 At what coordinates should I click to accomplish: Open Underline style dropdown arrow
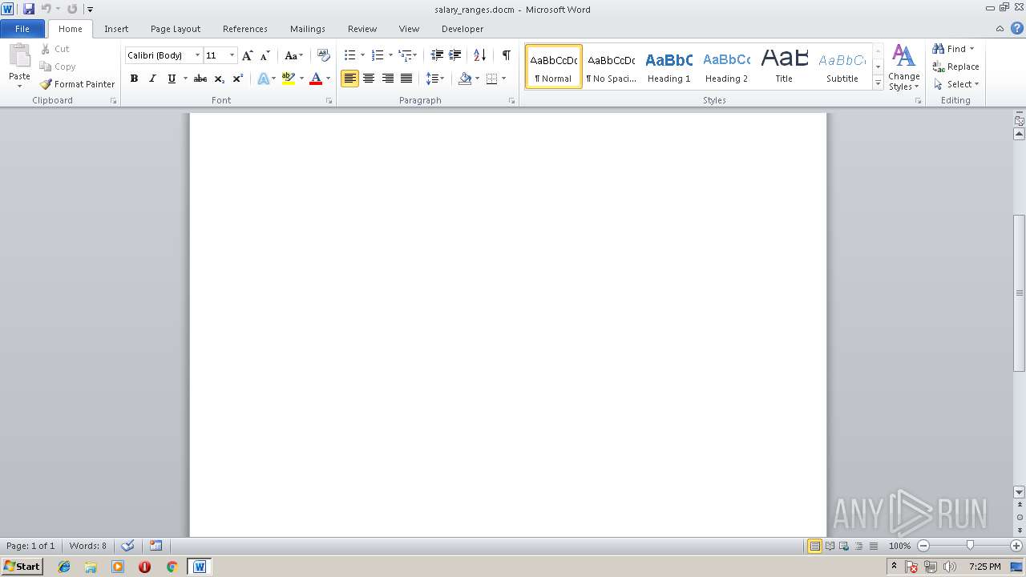point(185,79)
